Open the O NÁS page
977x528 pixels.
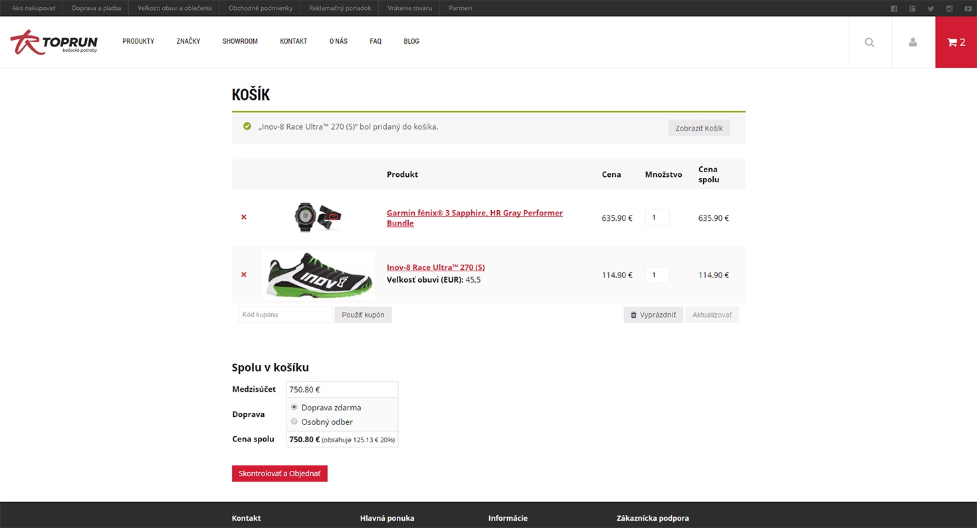pos(338,41)
